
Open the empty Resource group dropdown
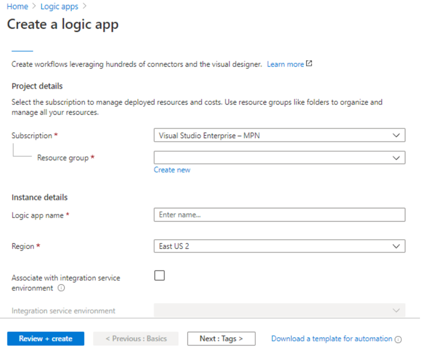(280, 157)
